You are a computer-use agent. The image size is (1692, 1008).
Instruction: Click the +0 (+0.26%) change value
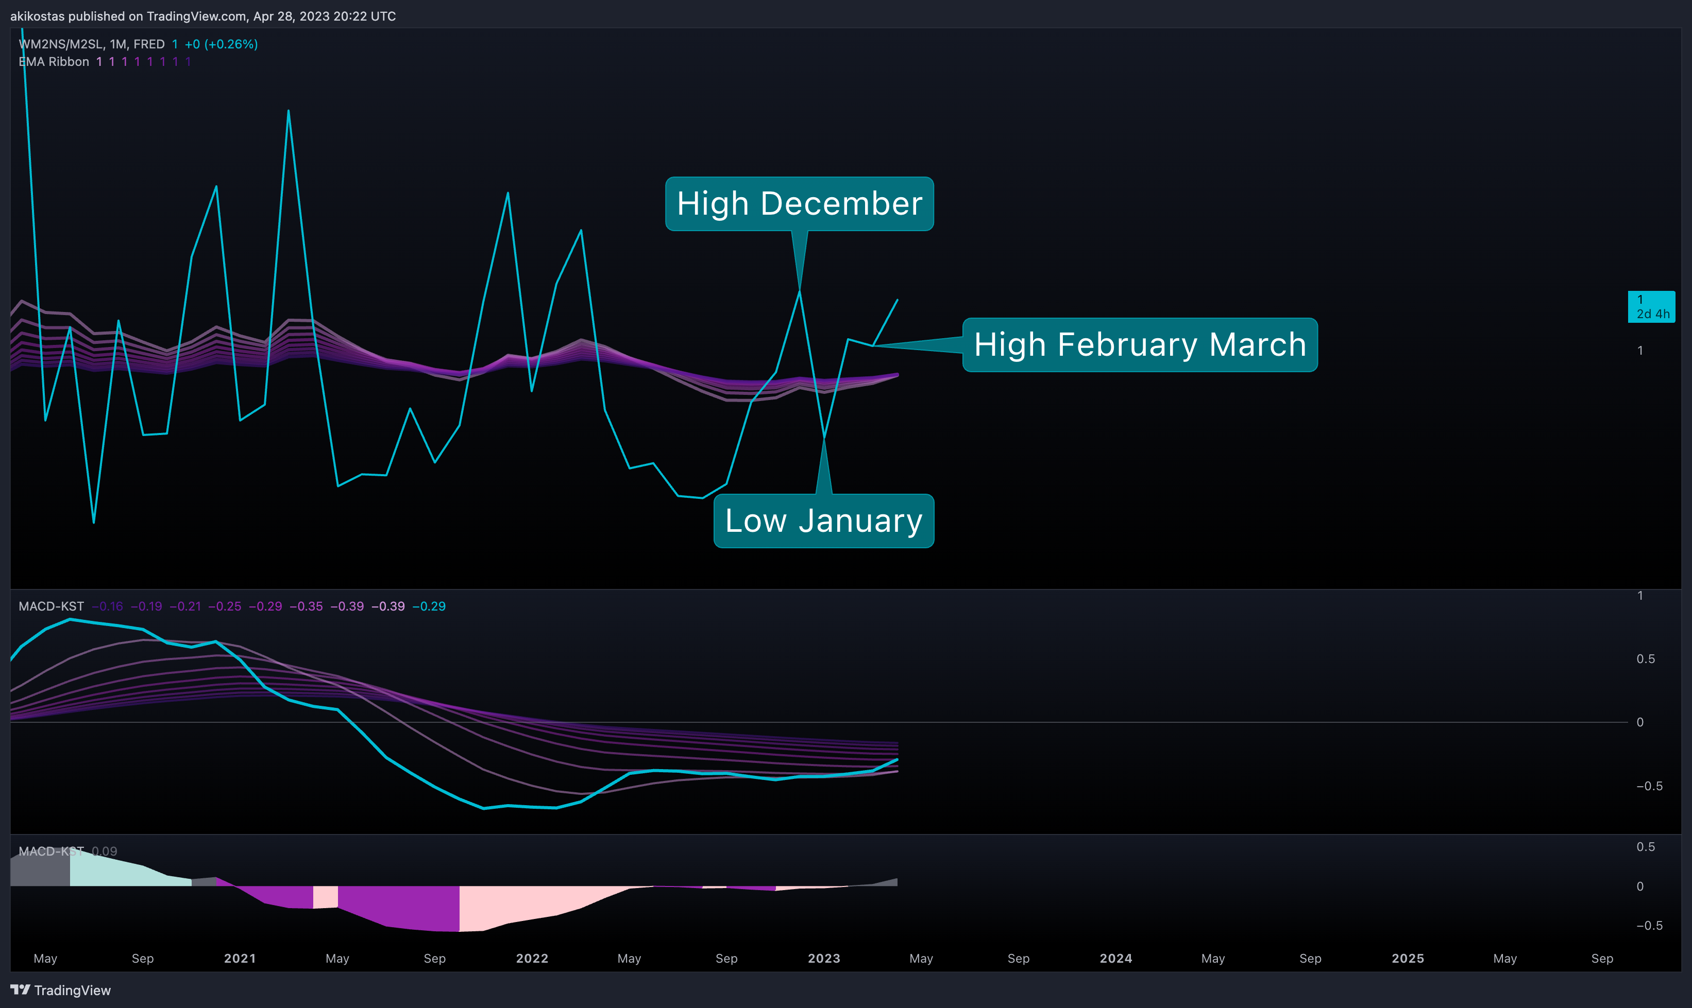[x=221, y=44]
